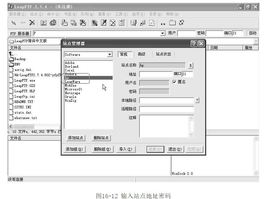The image size is (265, 199).
Task: Click the ? browse button beside local path
Action: (x=197, y=100)
